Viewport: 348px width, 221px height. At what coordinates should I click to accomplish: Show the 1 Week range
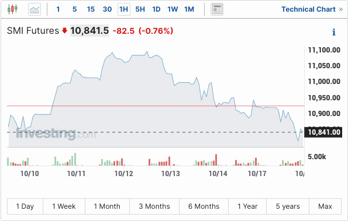click(x=64, y=206)
